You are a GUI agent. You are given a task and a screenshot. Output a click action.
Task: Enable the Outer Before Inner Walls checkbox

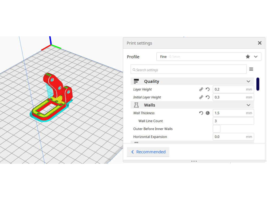click(x=217, y=129)
